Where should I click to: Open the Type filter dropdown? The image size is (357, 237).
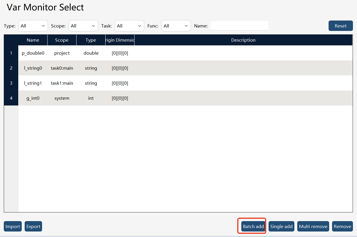[33, 26]
